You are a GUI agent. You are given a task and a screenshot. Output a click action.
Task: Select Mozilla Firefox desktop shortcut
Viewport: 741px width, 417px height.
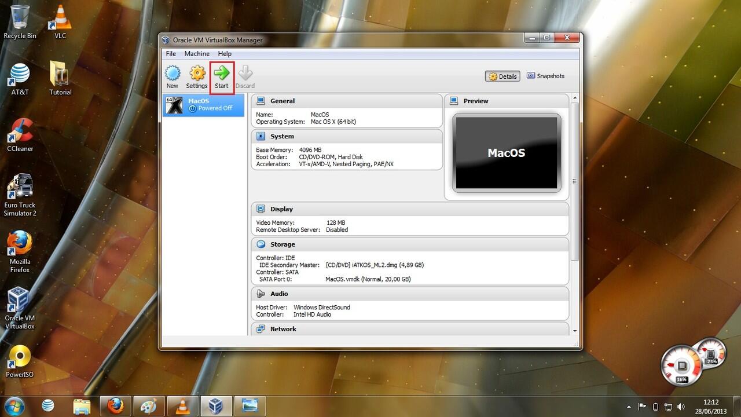pos(20,253)
